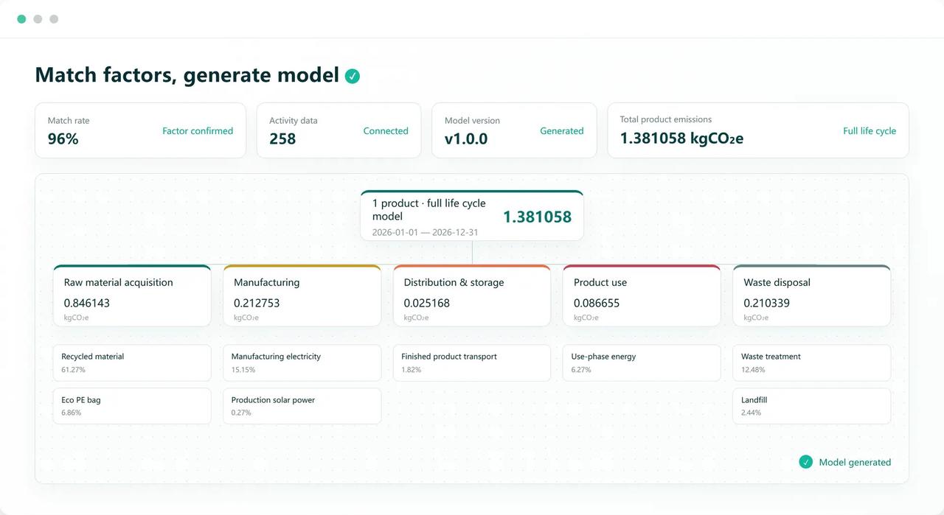Click the 0.210339 waste disposal emissions value
Image resolution: width=944 pixels, height=515 pixels.
tap(767, 303)
